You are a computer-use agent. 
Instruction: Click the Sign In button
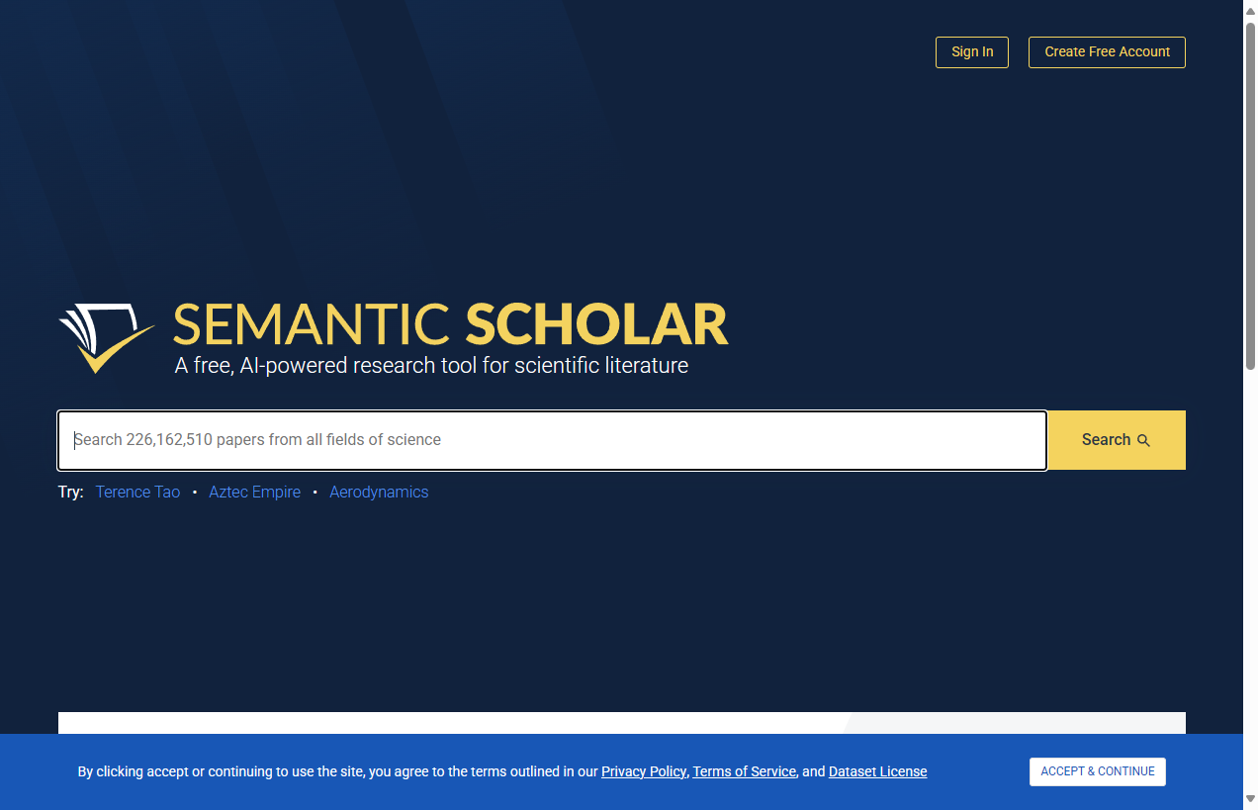coord(971,51)
